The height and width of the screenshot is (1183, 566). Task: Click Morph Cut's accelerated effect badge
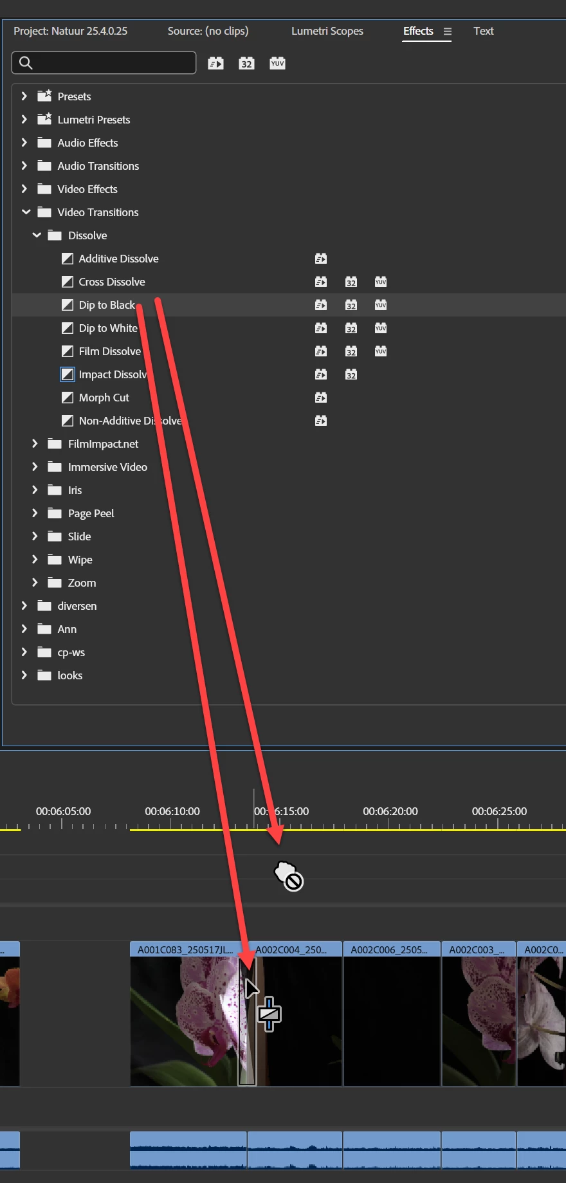[x=321, y=398]
